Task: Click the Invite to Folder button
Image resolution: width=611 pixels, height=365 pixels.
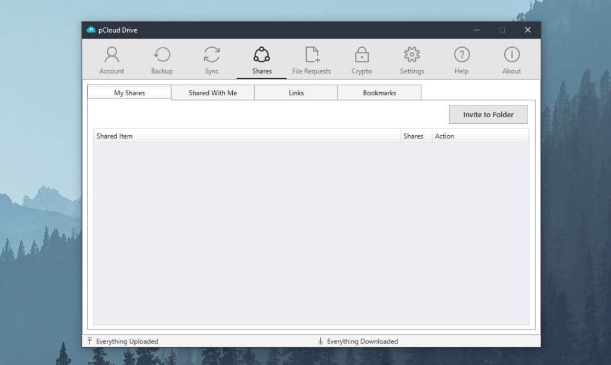Action: (x=488, y=115)
